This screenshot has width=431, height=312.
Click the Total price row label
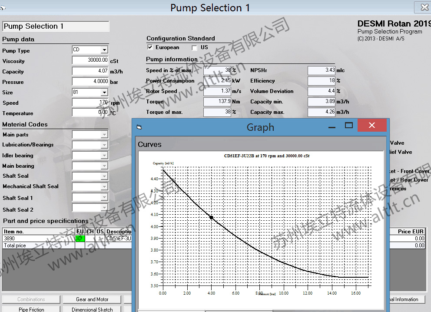[39, 246]
